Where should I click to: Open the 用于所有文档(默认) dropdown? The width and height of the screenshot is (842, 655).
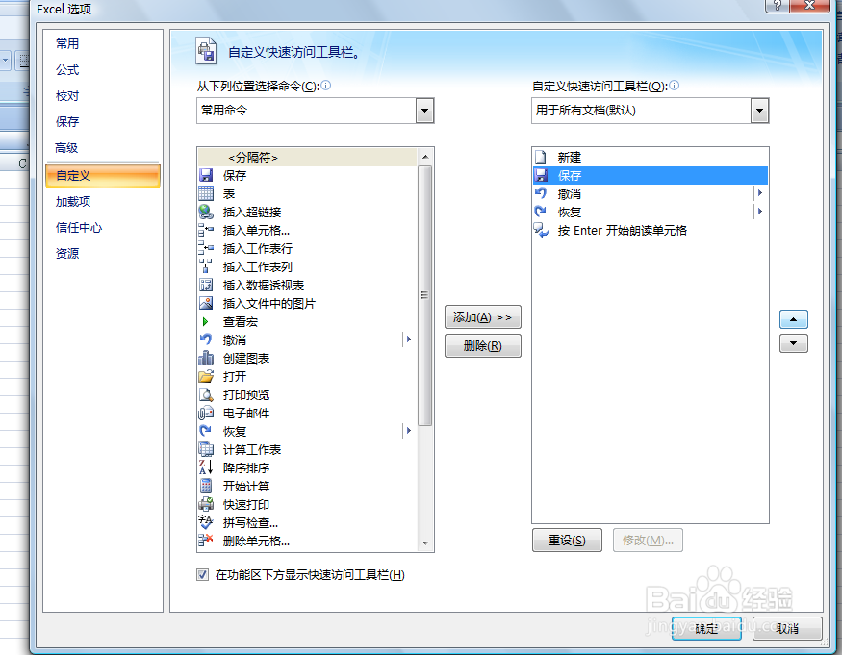tap(759, 111)
